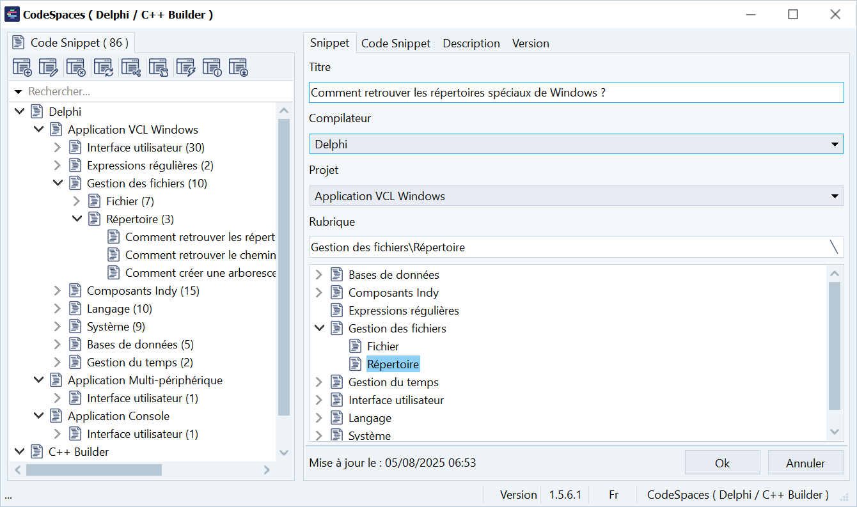
Task: Click the snippet info icon
Action: coord(212,67)
